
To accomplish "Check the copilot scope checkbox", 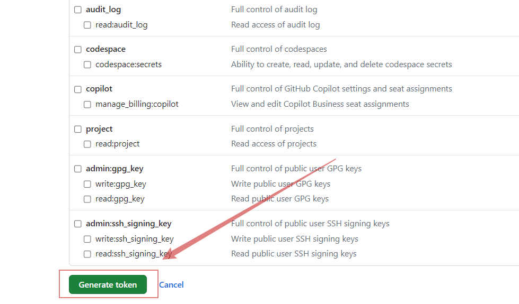I will coord(78,89).
